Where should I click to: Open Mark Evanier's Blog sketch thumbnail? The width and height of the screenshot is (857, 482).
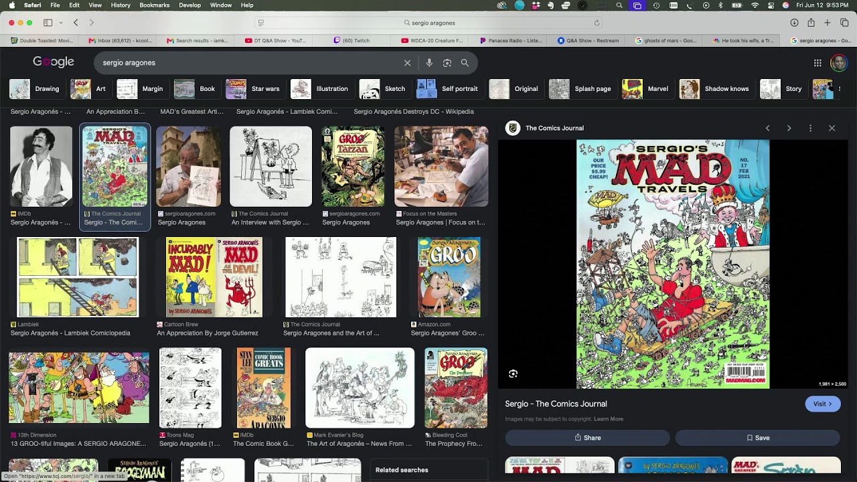click(x=360, y=388)
